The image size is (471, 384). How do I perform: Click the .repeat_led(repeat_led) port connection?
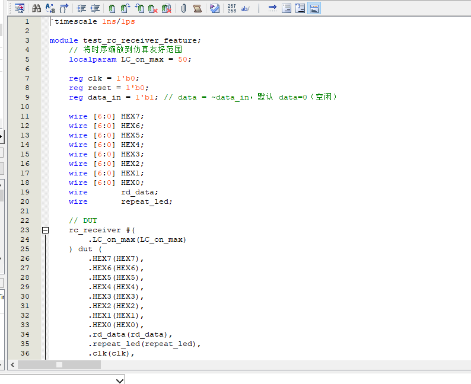click(x=145, y=344)
